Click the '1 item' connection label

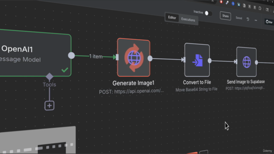[96, 56]
